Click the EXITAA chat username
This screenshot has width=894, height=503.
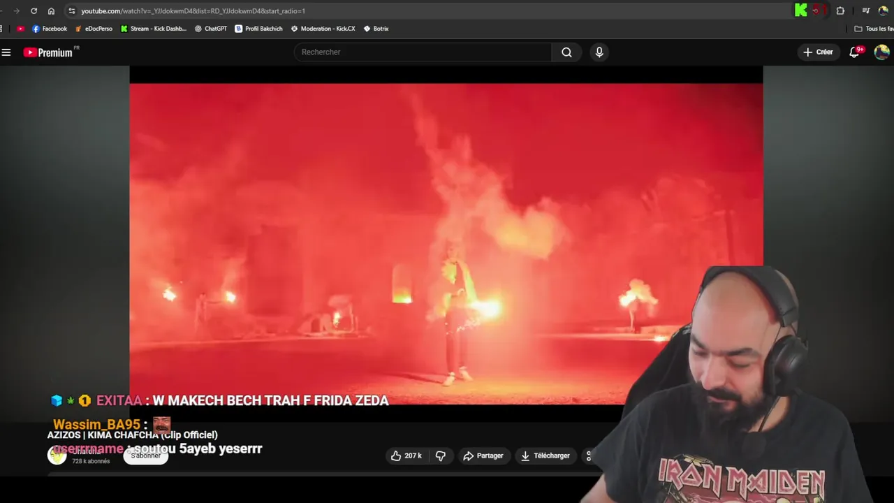119,400
